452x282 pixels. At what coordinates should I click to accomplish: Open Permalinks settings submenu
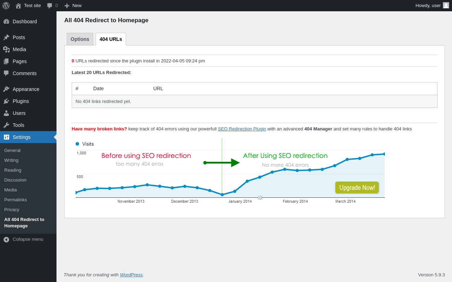[16, 200]
